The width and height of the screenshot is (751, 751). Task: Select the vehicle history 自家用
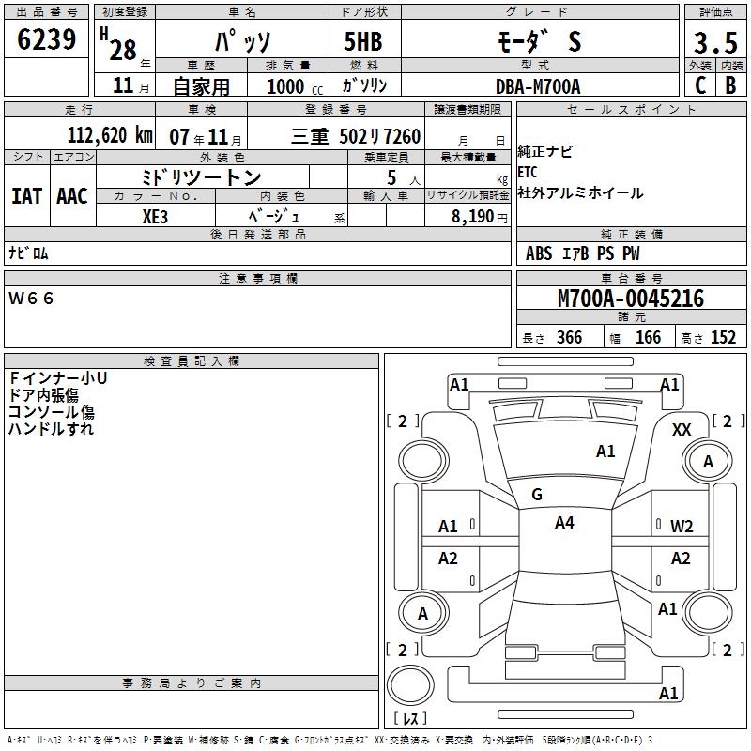click(201, 86)
